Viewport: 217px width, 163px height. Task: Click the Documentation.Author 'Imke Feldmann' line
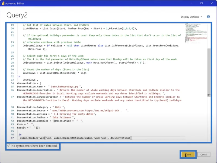46,117
